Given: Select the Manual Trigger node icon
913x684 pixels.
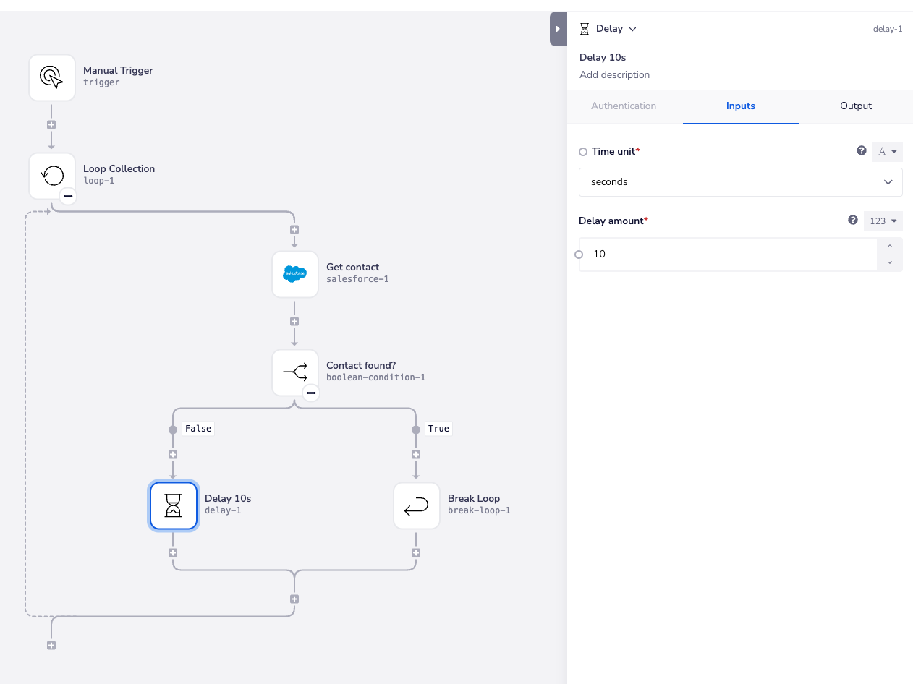Looking at the screenshot, I should pyautogui.click(x=52, y=77).
